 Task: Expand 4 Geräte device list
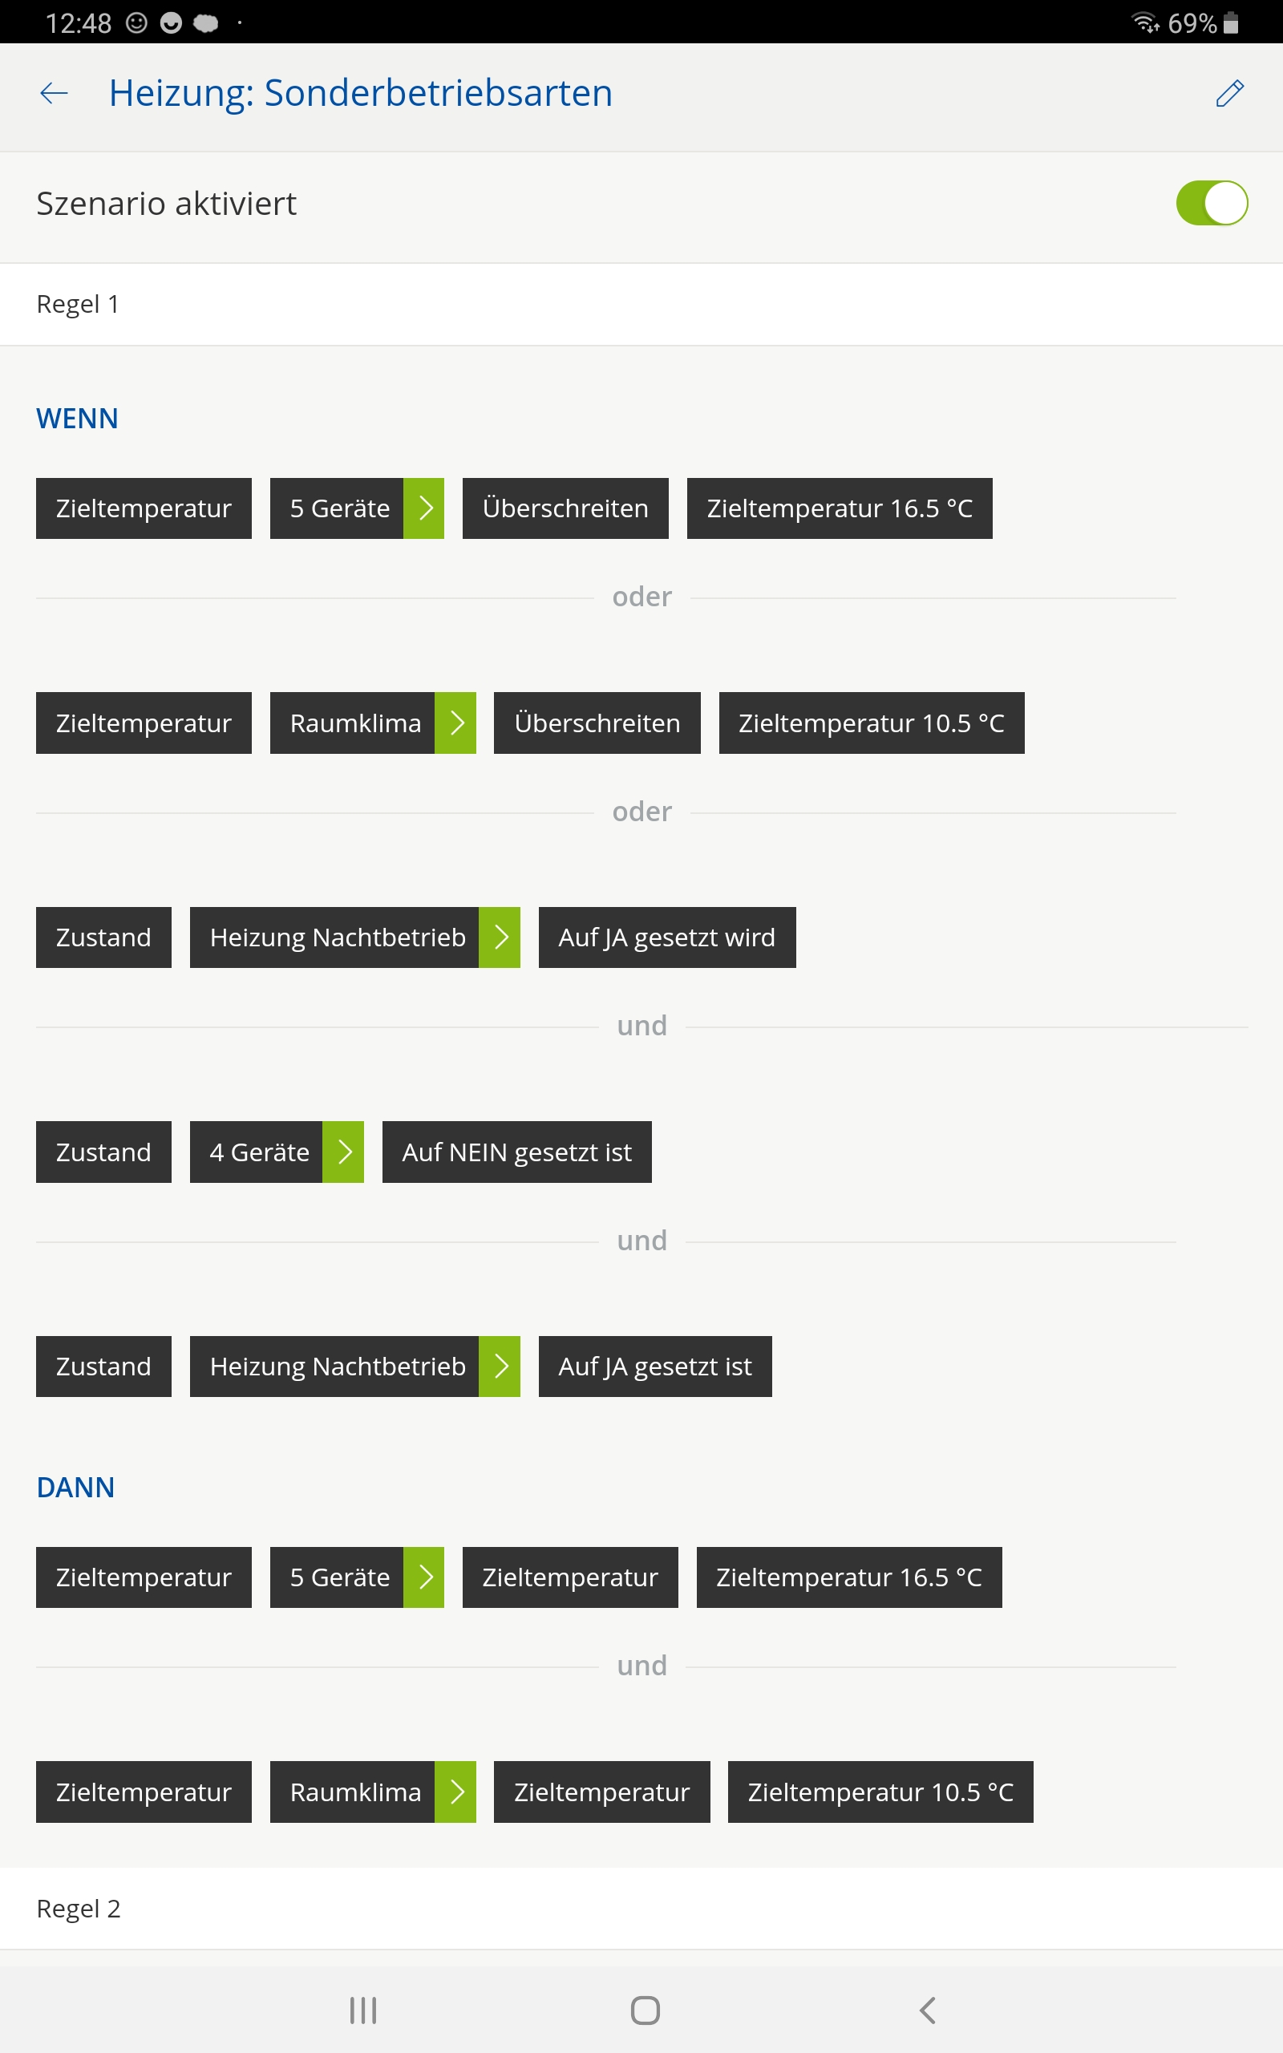click(344, 1152)
